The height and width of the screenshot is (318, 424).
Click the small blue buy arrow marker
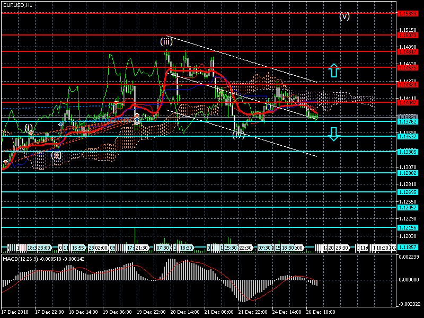(61, 124)
